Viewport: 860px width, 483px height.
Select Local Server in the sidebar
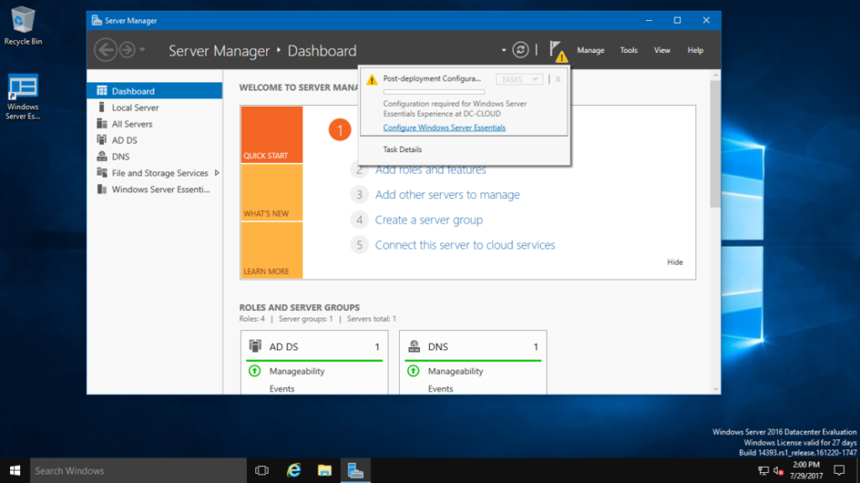155,108
